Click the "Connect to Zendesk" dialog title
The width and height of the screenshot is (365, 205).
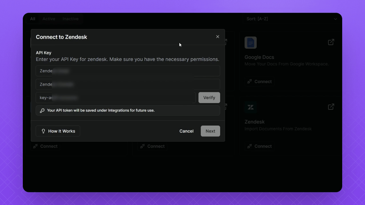coord(61,37)
